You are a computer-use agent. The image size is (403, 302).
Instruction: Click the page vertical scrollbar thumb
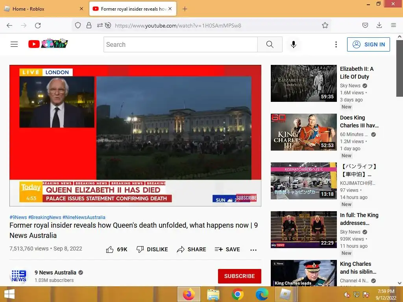pyautogui.click(x=399, y=68)
